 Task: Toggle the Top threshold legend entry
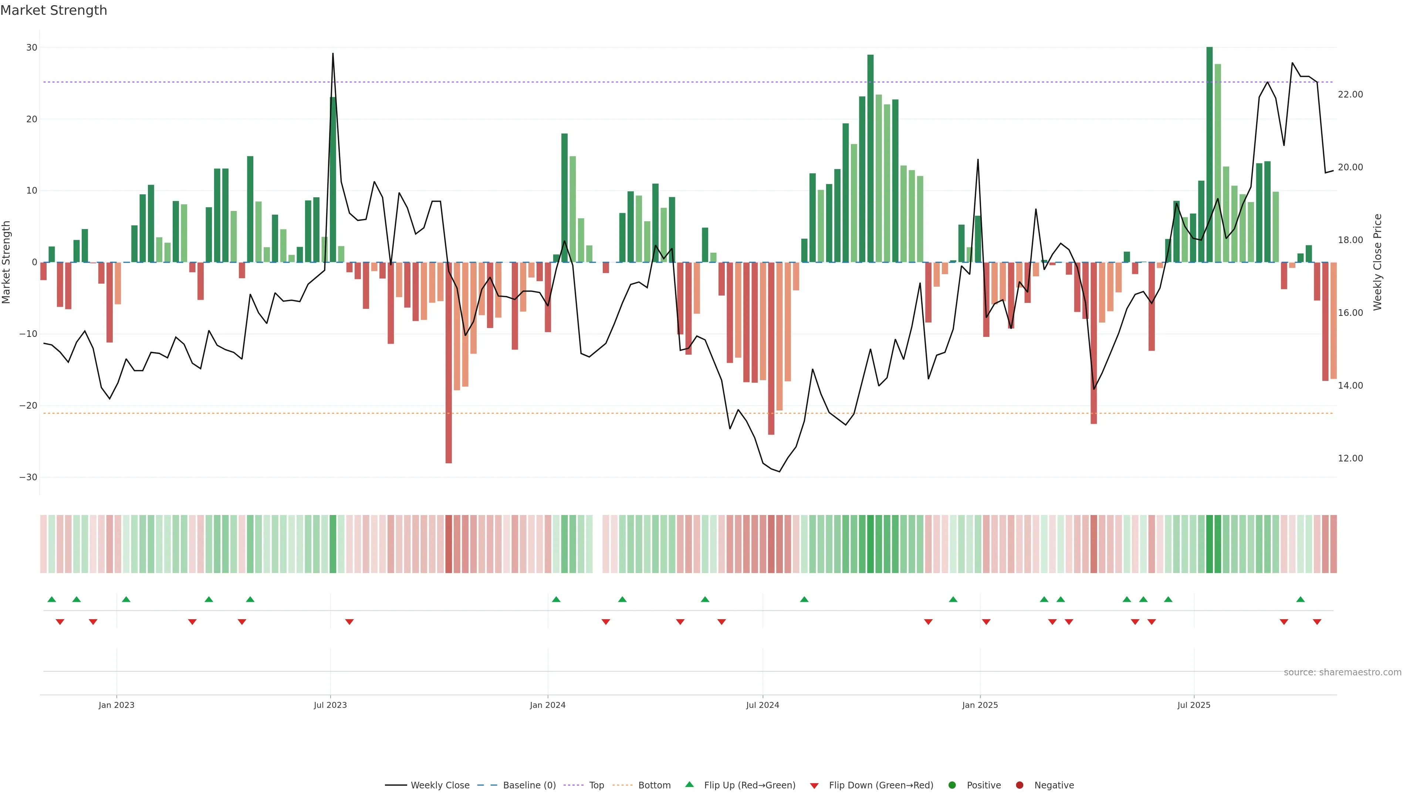(x=596, y=785)
